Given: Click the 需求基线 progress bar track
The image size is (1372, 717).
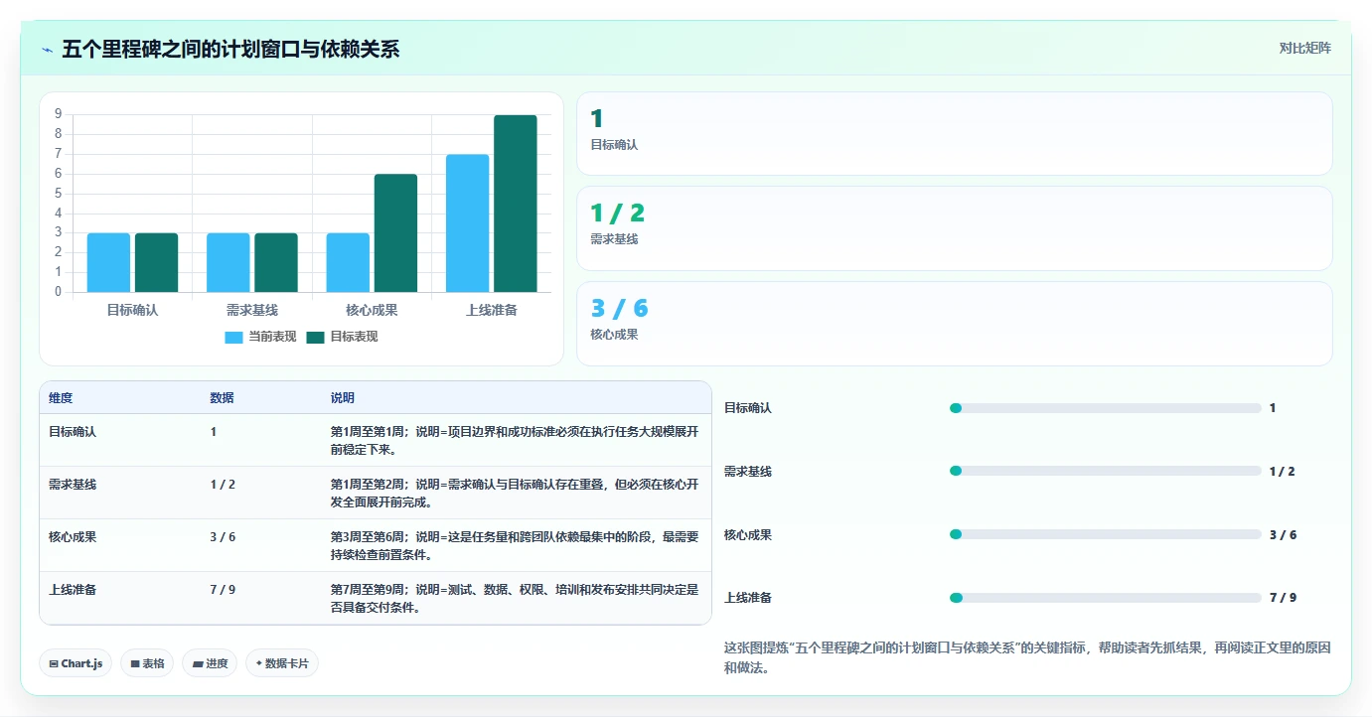Looking at the screenshot, I should pyautogui.click(x=1106, y=471).
